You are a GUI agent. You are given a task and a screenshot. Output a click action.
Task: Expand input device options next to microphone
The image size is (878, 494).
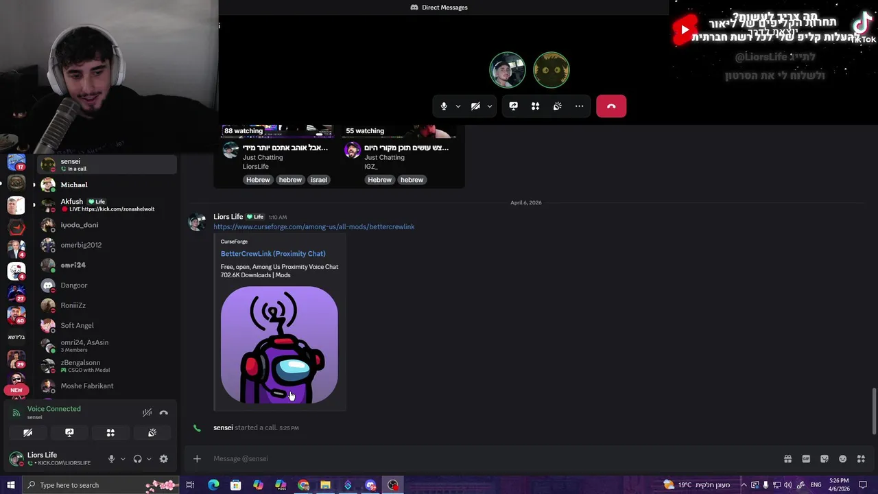click(123, 459)
